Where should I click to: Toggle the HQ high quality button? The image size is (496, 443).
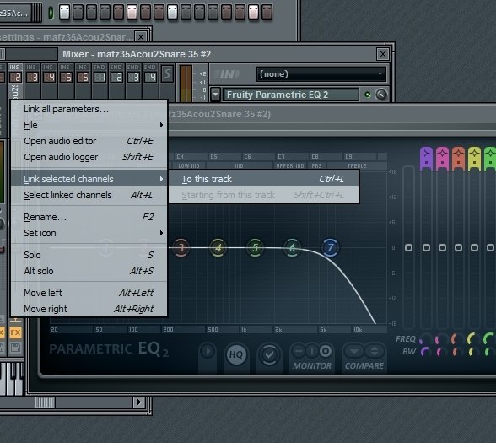(x=236, y=354)
